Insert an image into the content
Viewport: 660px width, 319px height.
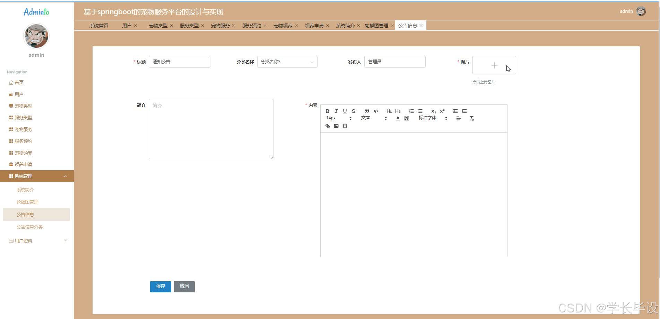336,126
